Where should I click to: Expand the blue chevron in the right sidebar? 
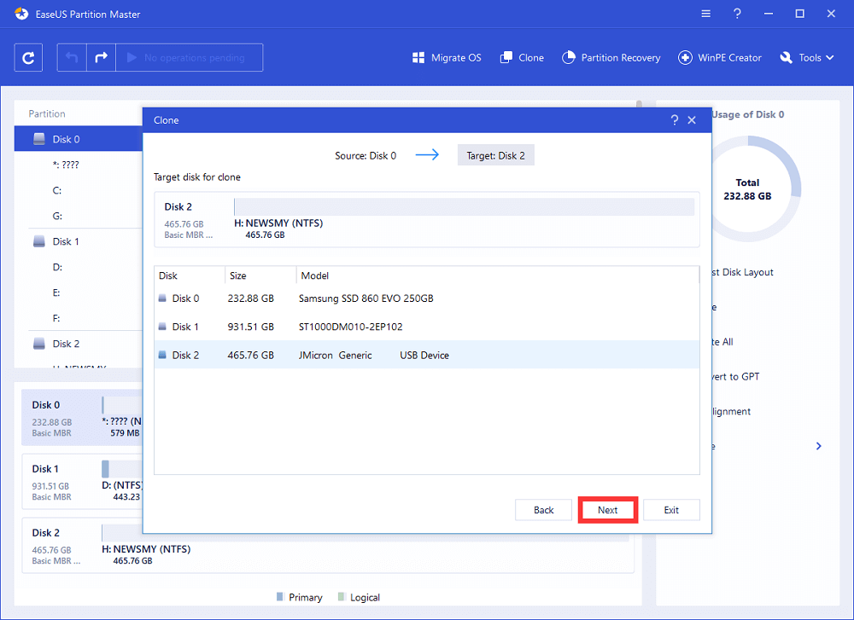818,445
